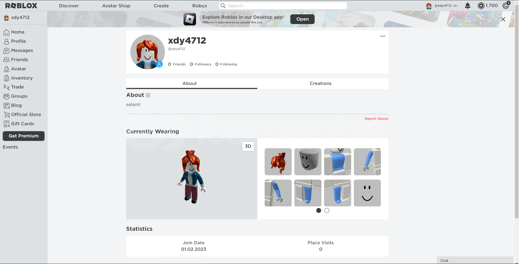Switch to the About tab

pos(192,83)
